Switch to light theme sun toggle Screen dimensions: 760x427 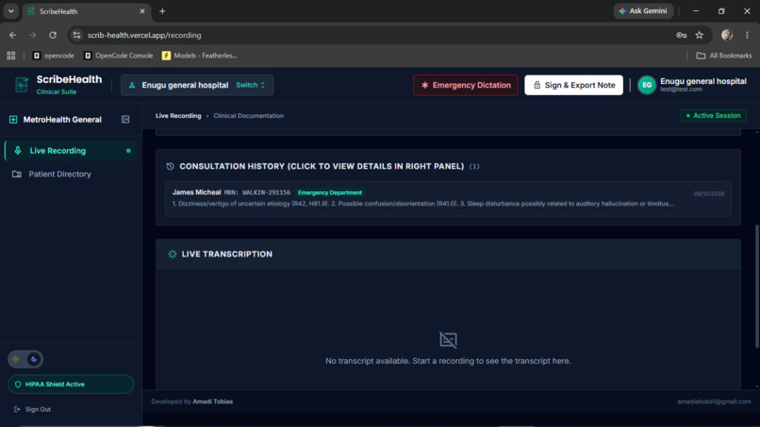pos(16,359)
